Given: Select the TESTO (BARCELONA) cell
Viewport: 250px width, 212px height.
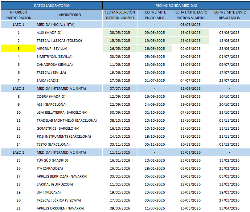Looking at the screenshot, I should [x=69, y=144].
